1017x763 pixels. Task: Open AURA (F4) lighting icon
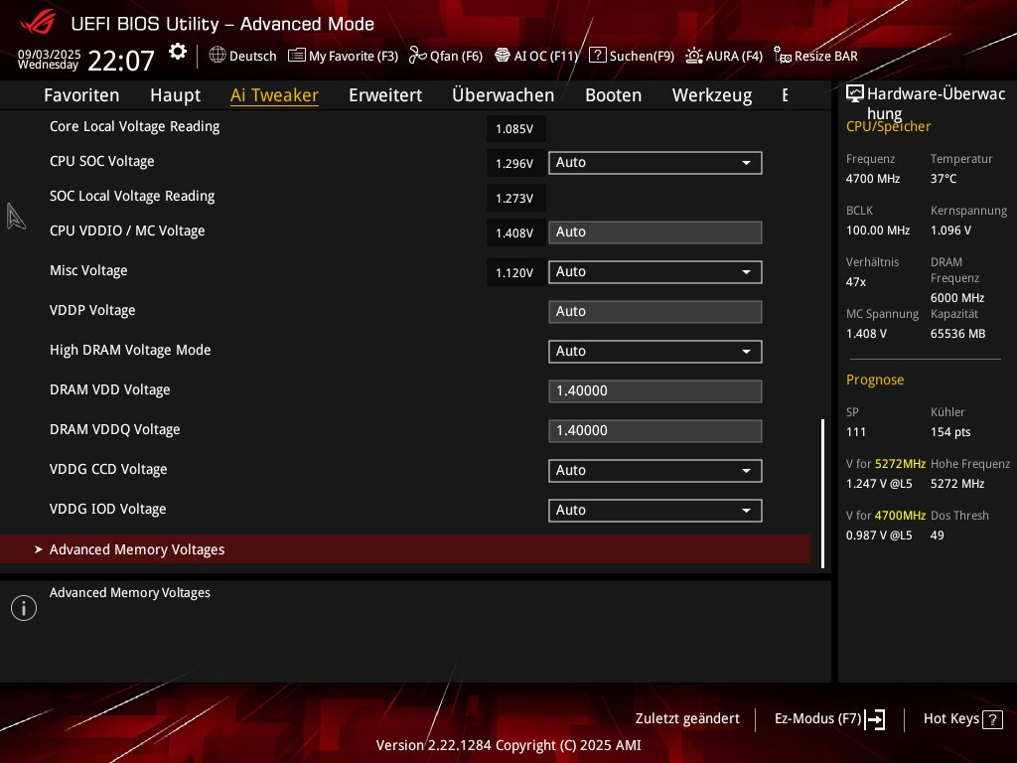pos(694,56)
